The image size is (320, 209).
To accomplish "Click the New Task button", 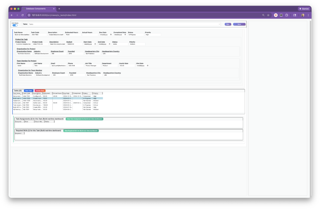I will click(29, 90).
